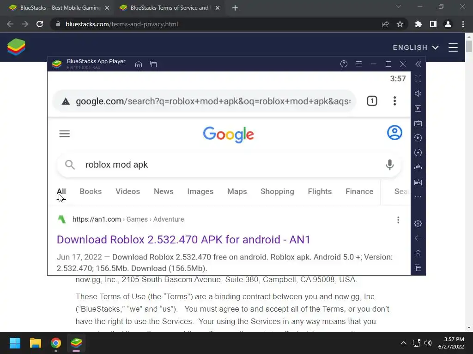Switch to the Videos search tab
The image size is (473, 354).
tap(127, 191)
